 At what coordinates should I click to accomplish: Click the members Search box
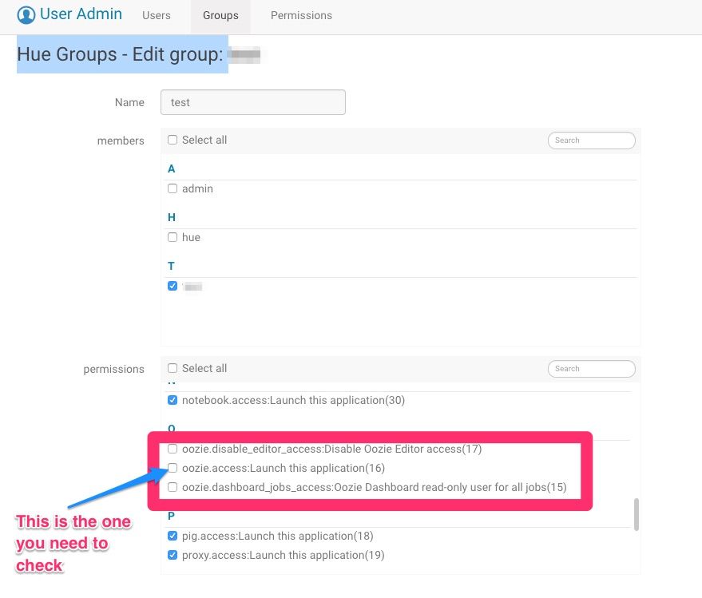(592, 140)
